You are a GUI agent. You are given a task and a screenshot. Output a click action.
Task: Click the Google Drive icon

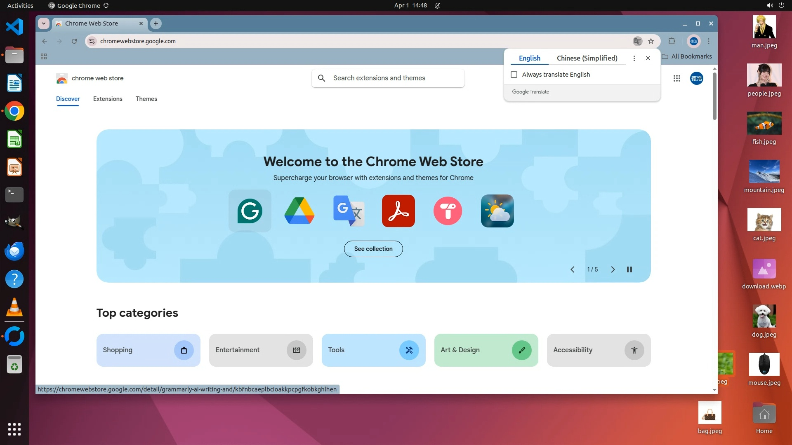299,211
